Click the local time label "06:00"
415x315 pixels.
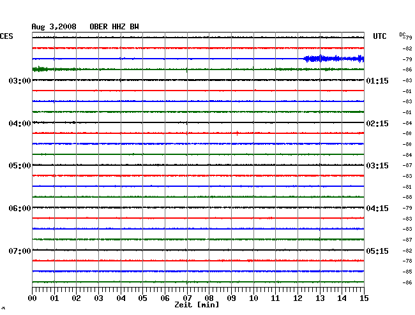(20, 209)
